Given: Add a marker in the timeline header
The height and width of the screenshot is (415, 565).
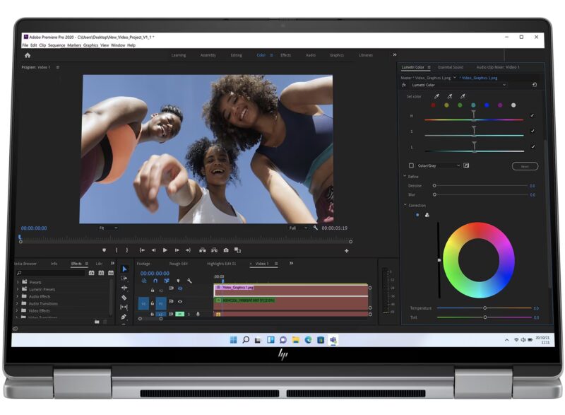Looking at the screenshot, I should 178,281.
